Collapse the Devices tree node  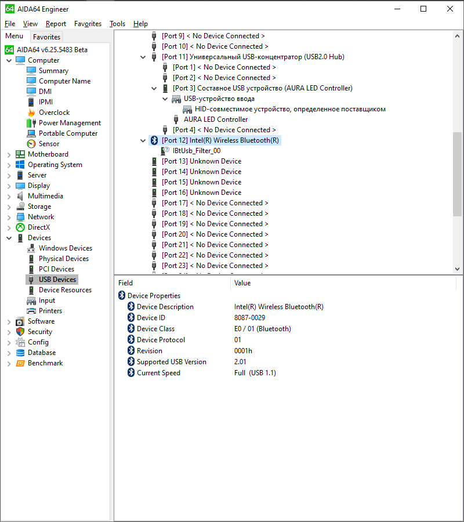click(9, 238)
